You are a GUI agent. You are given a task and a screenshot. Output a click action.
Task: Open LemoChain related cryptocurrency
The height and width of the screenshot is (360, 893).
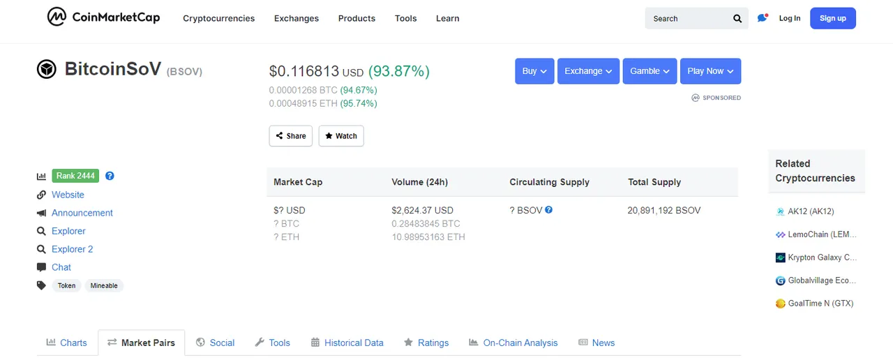[822, 234]
